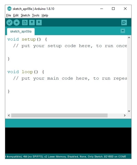
Task: Place cursor in the empty setup() body line
Action: point(67,52)
